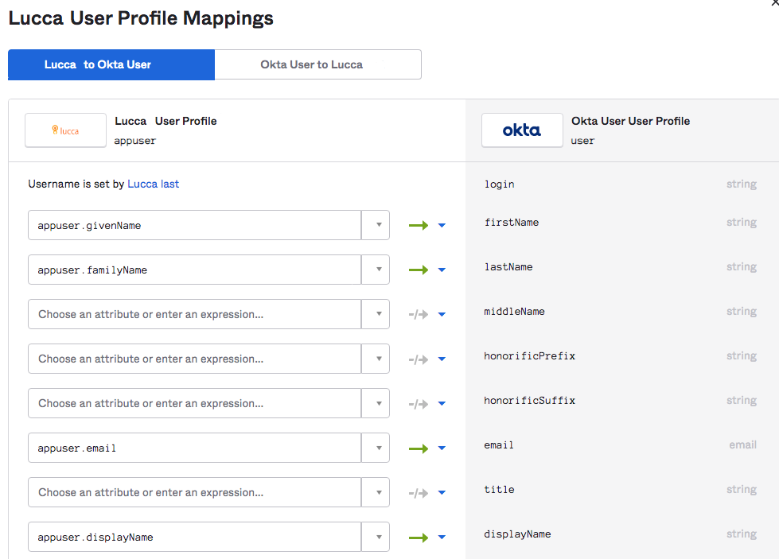Open mapping options caret for middleName
This screenshot has width=779, height=559.
click(442, 314)
